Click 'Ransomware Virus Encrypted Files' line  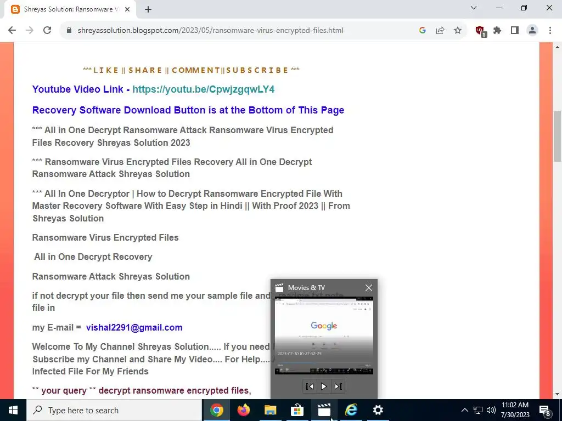(105, 238)
